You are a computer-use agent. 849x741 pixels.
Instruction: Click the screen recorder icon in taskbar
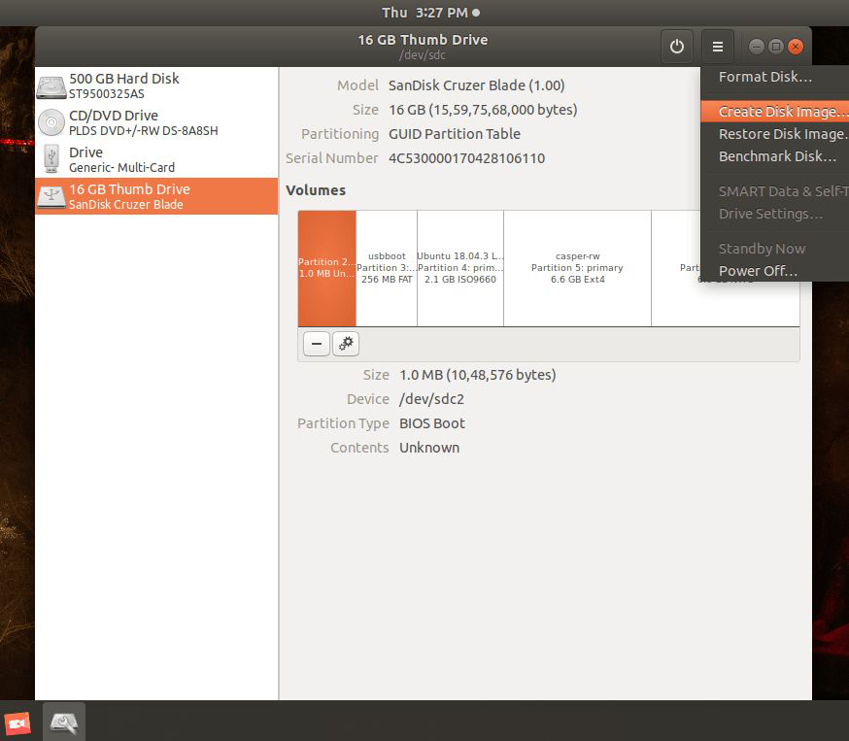point(17,723)
